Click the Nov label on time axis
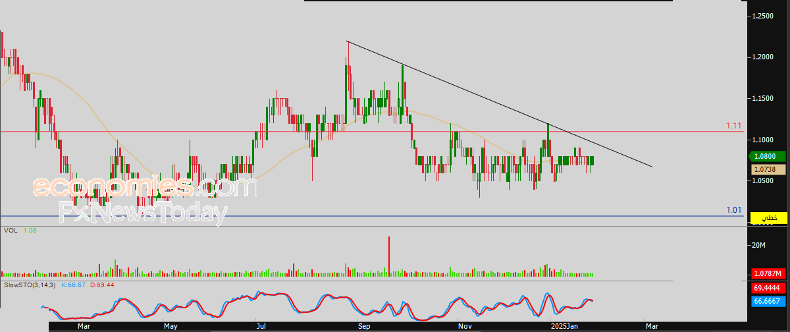 point(465,326)
